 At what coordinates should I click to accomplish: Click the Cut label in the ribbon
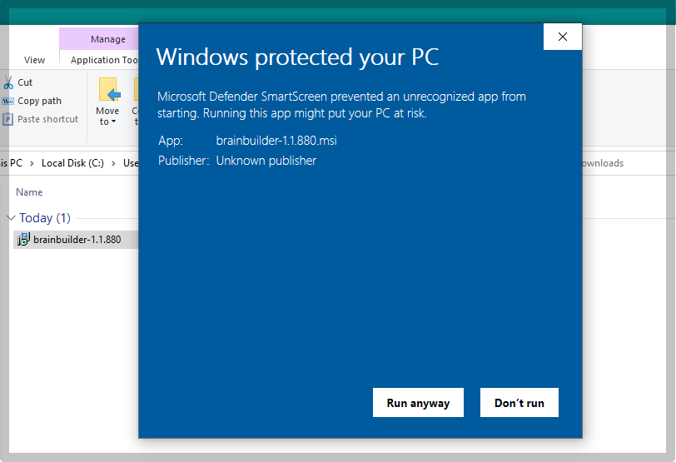click(x=25, y=82)
